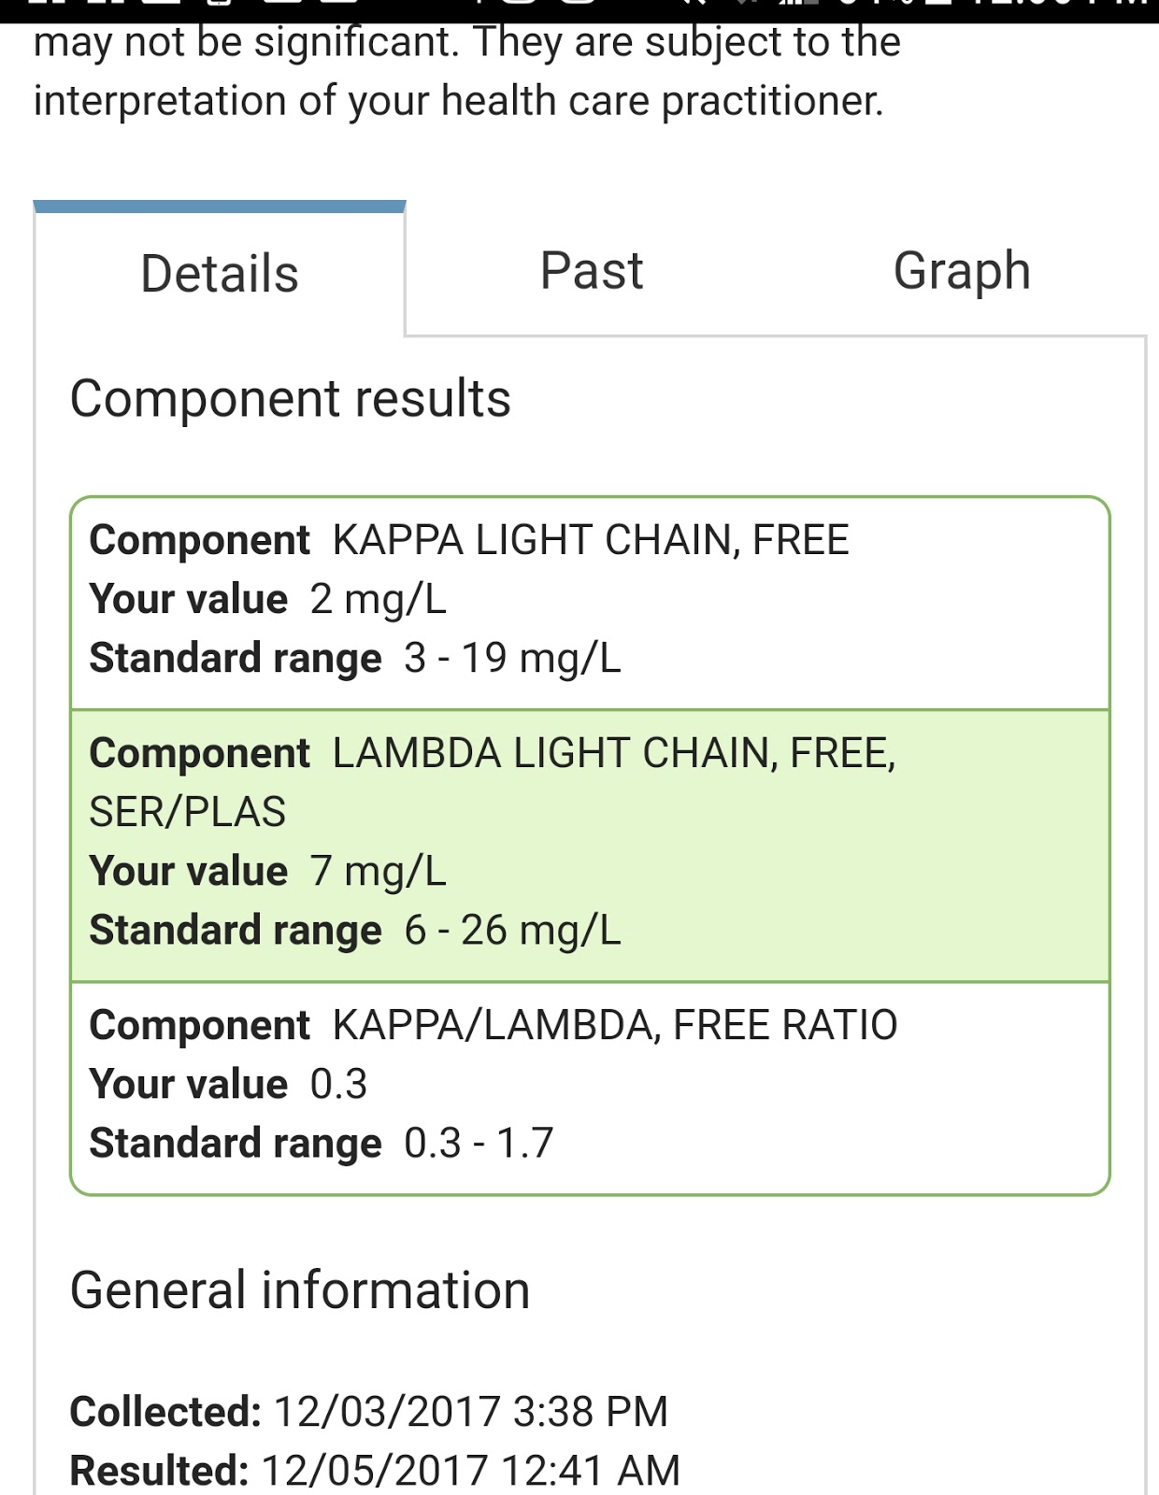Viewport: 1159px width, 1495px height.
Task: Switch to the Details tab
Action: click(x=220, y=274)
